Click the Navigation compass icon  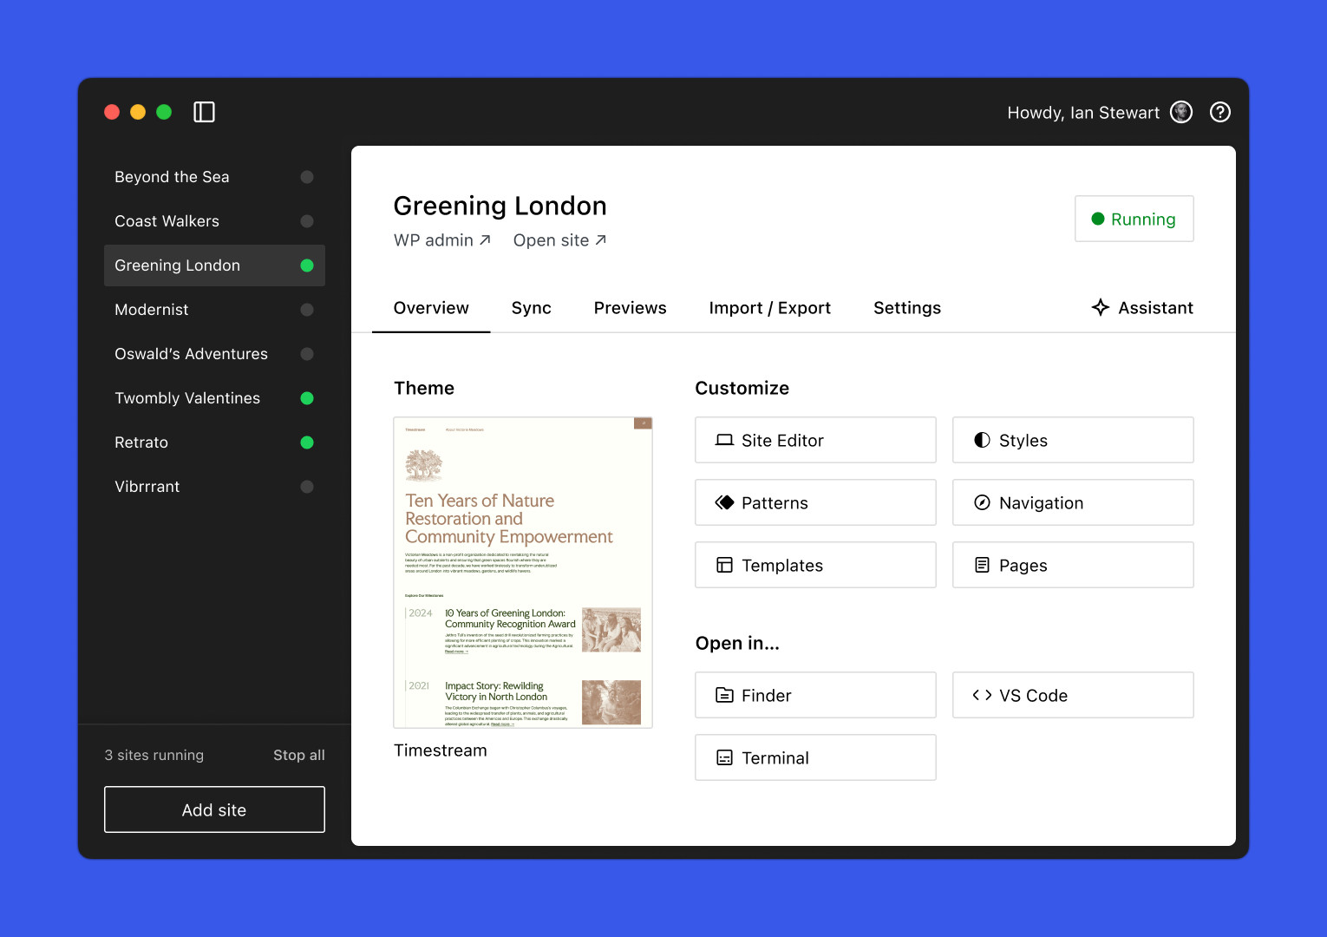click(982, 502)
